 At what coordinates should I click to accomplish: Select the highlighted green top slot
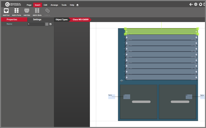point(161,32)
